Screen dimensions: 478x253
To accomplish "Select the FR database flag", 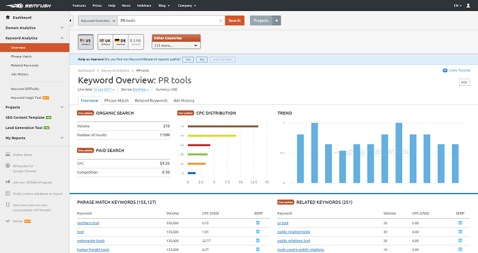I will 136,42.
